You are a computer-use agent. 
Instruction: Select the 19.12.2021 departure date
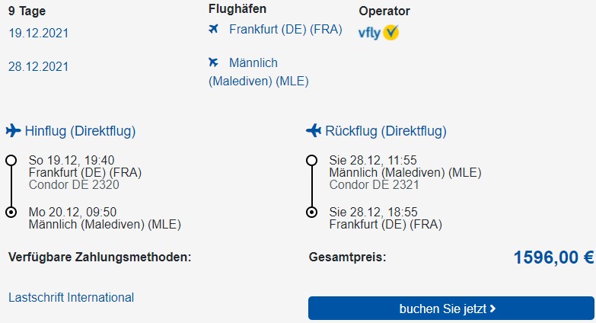(38, 33)
